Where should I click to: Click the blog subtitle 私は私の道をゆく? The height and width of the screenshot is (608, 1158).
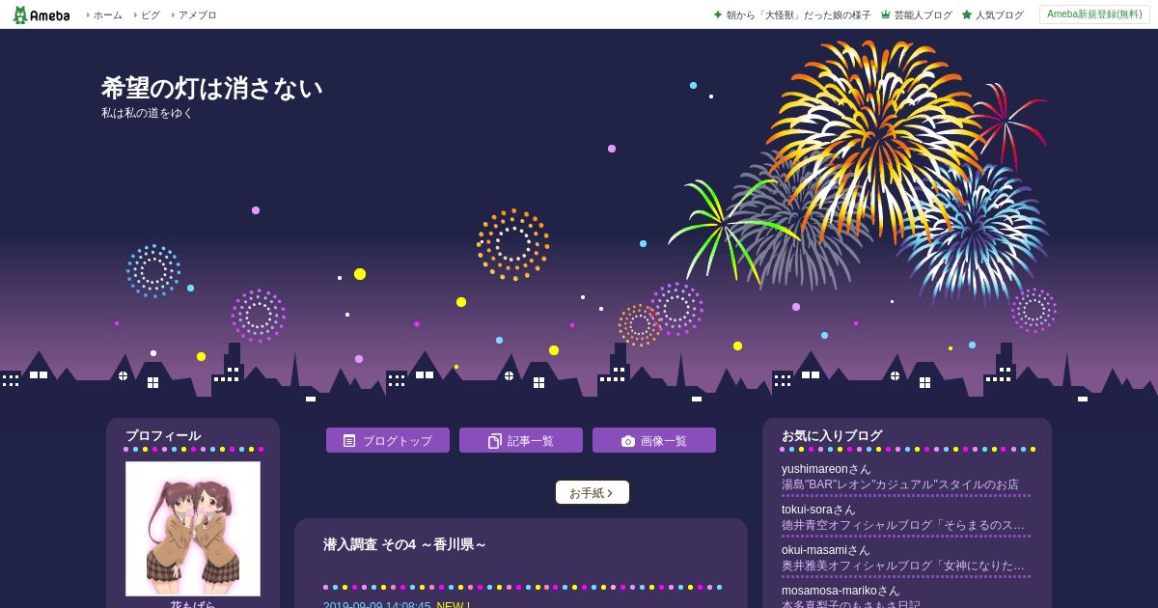point(148,113)
